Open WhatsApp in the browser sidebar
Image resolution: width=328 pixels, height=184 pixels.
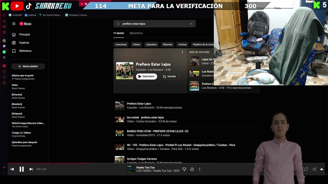[x=4, y=52]
